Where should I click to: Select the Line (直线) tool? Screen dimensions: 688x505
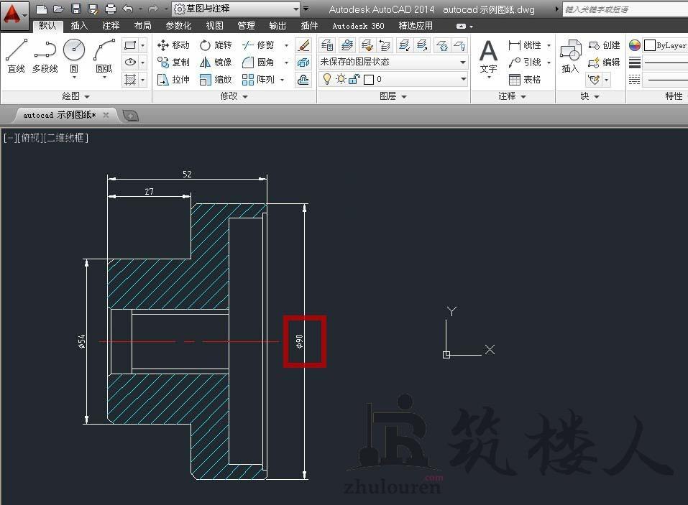(x=17, y=56)
